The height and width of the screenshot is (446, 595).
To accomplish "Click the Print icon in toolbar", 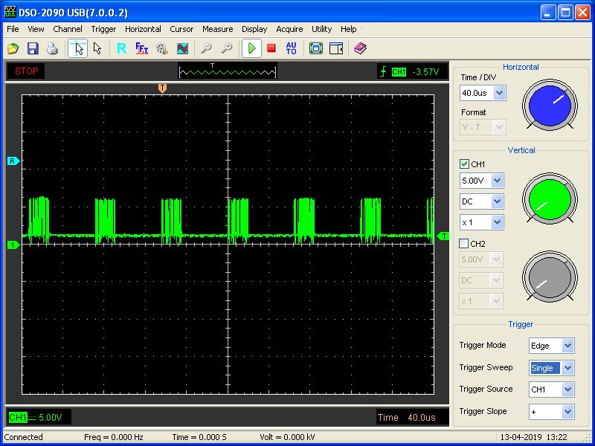I will [52, 48].
